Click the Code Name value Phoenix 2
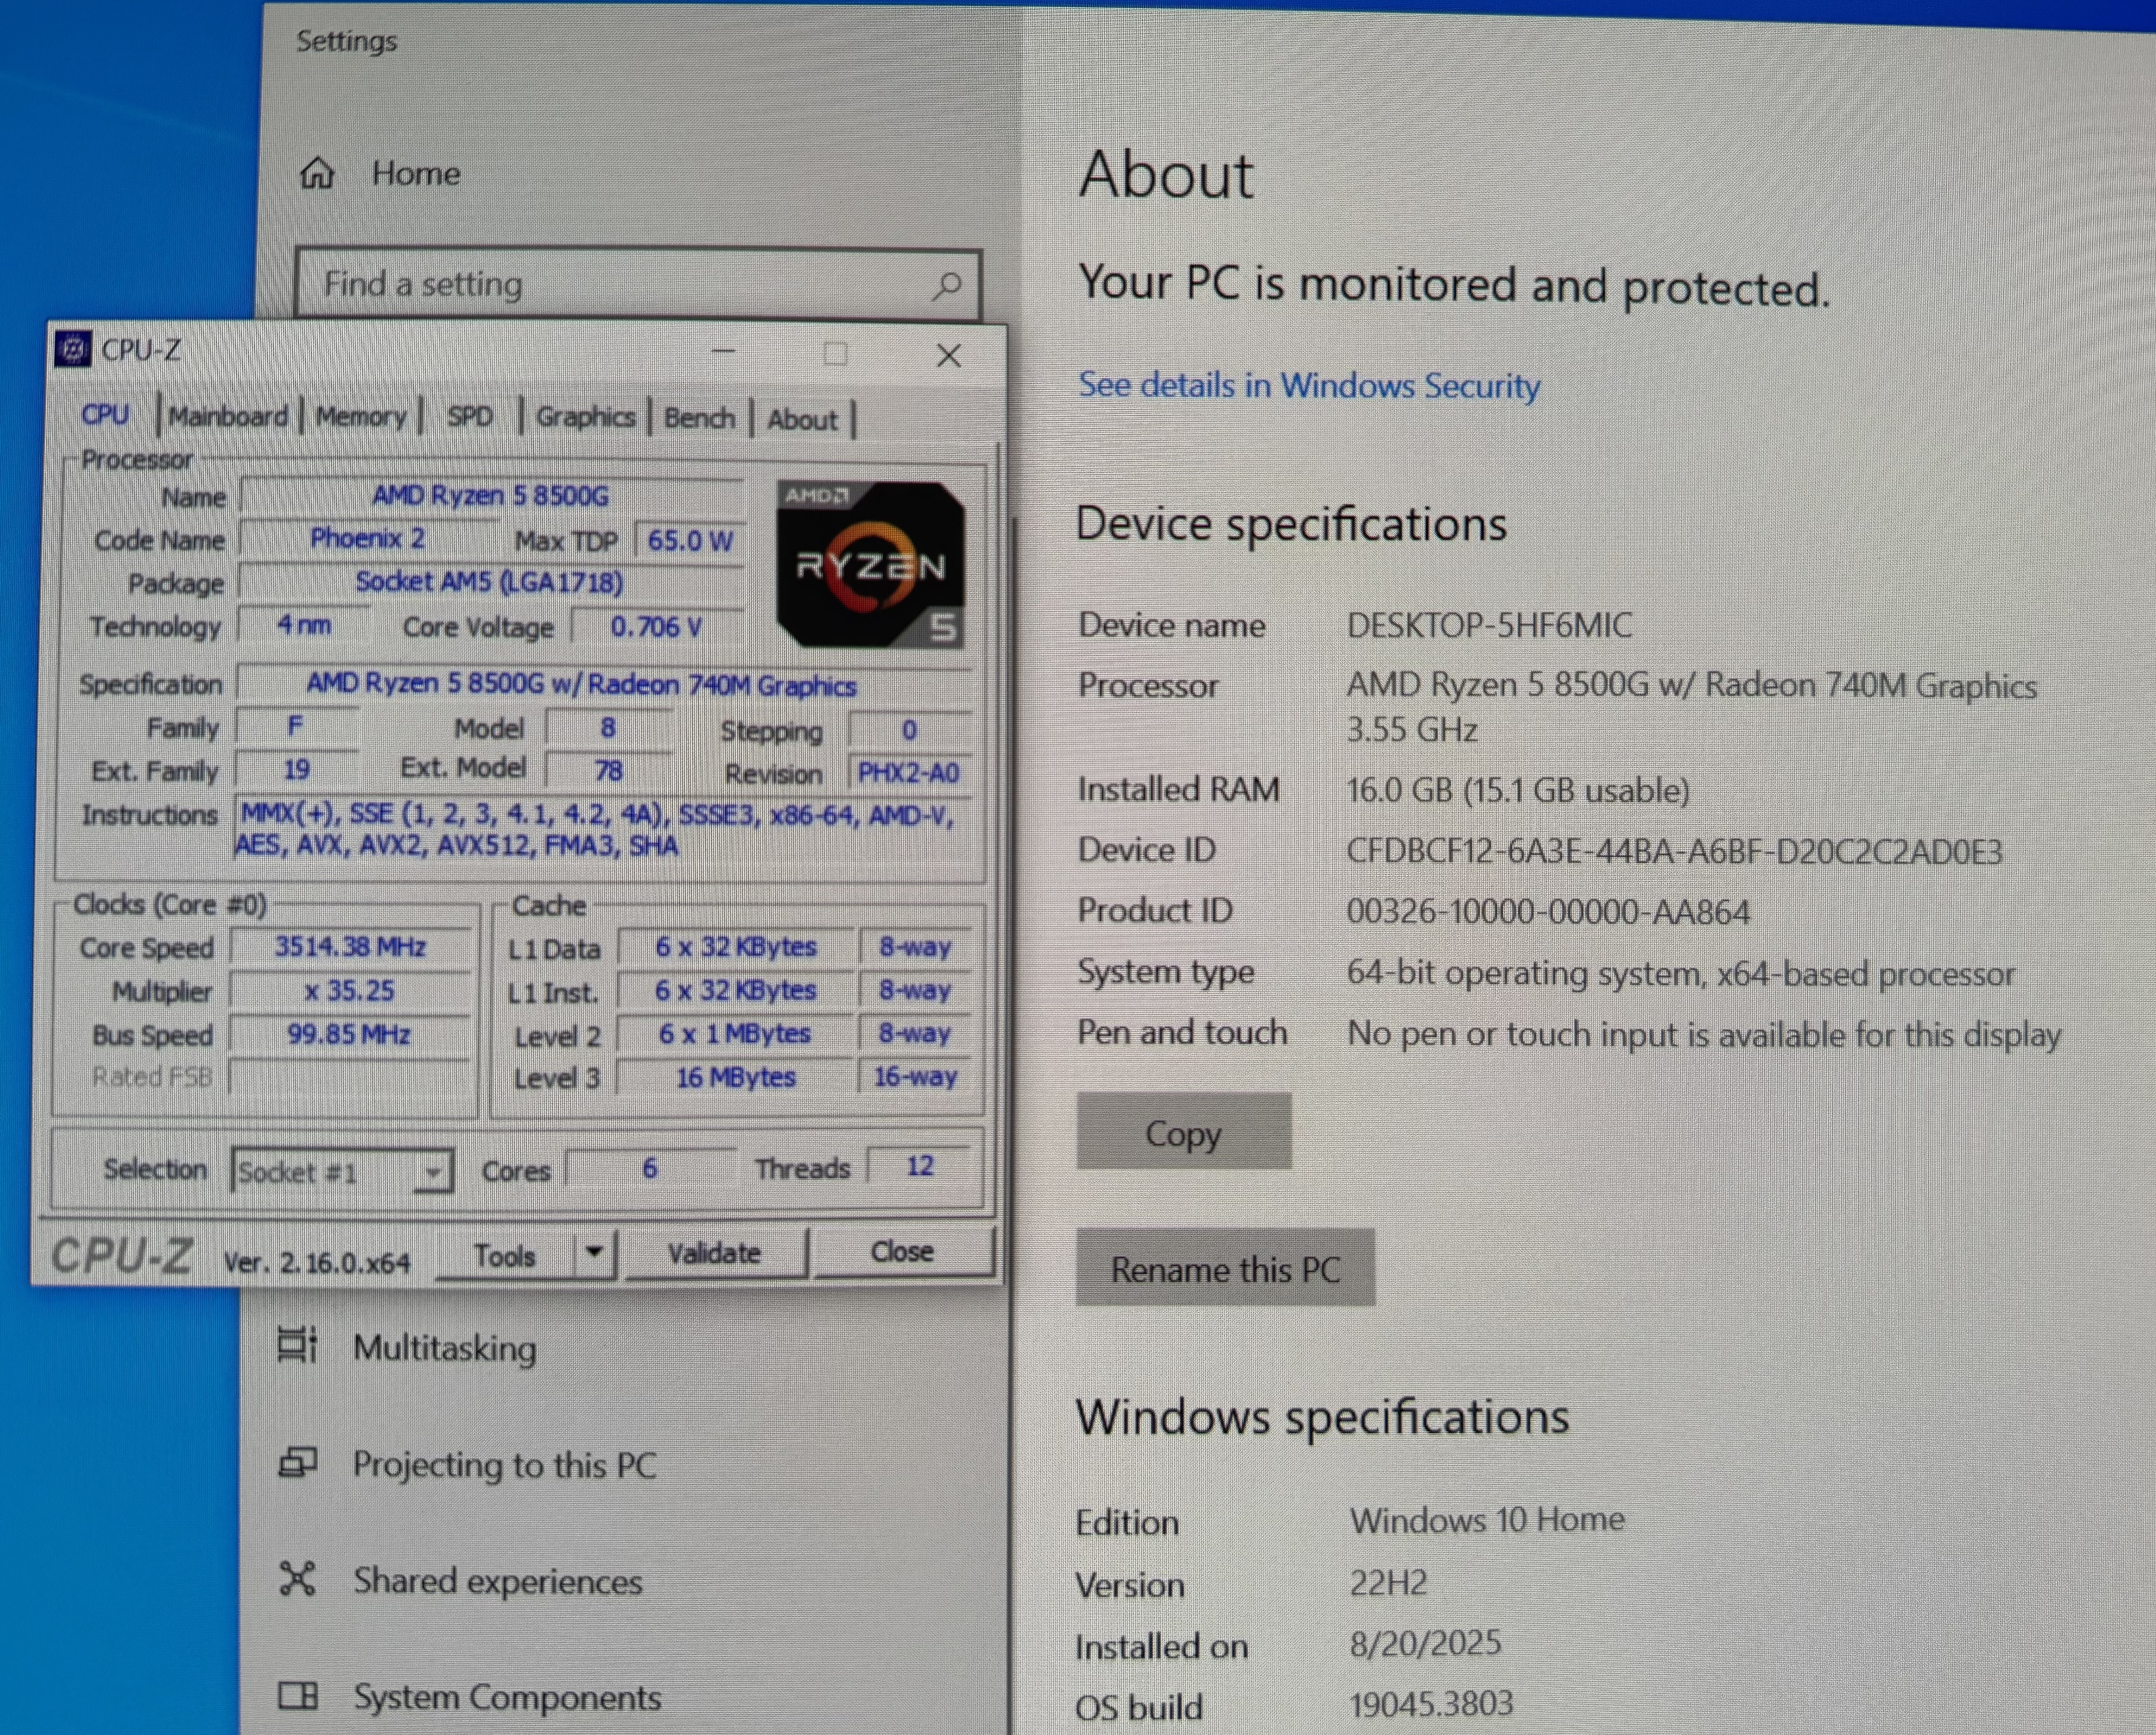Image resolution: width=2156 pixels, height=1735 pixels. [x=368, y=538]
